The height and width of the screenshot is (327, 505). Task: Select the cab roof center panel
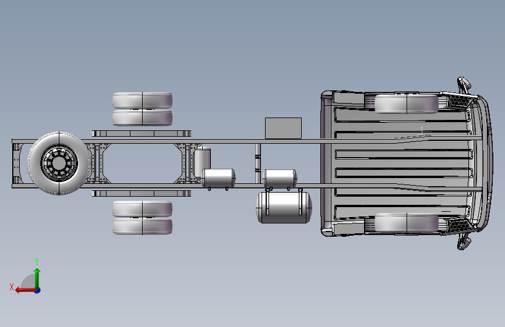(x=402, y=163)
